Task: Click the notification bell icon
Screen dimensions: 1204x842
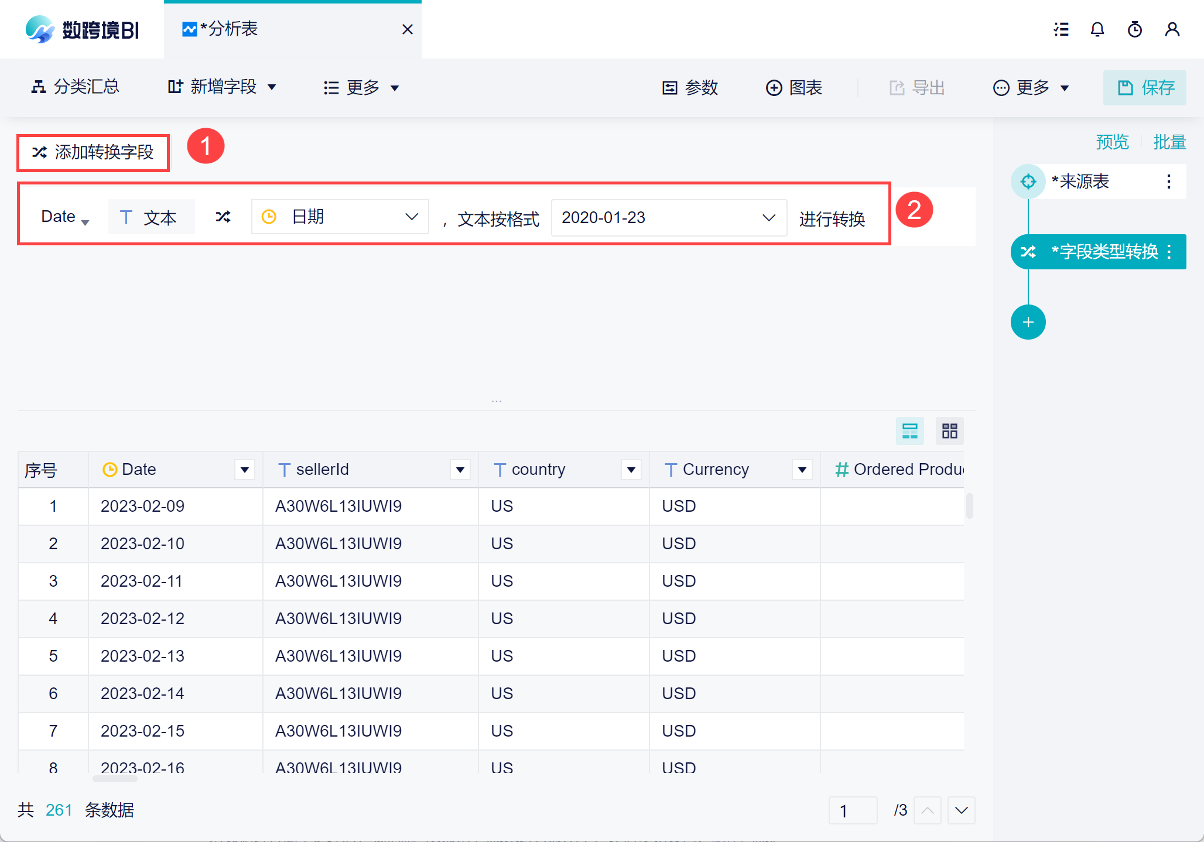Action: [x=1097, y=29]
